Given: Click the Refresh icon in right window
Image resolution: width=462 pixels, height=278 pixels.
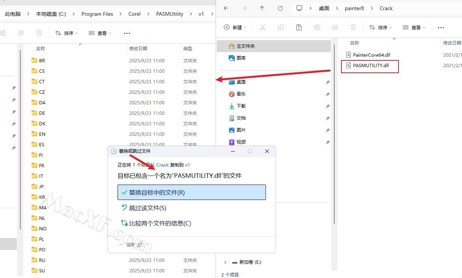Looking at the screenshot, I should [280, 8].
